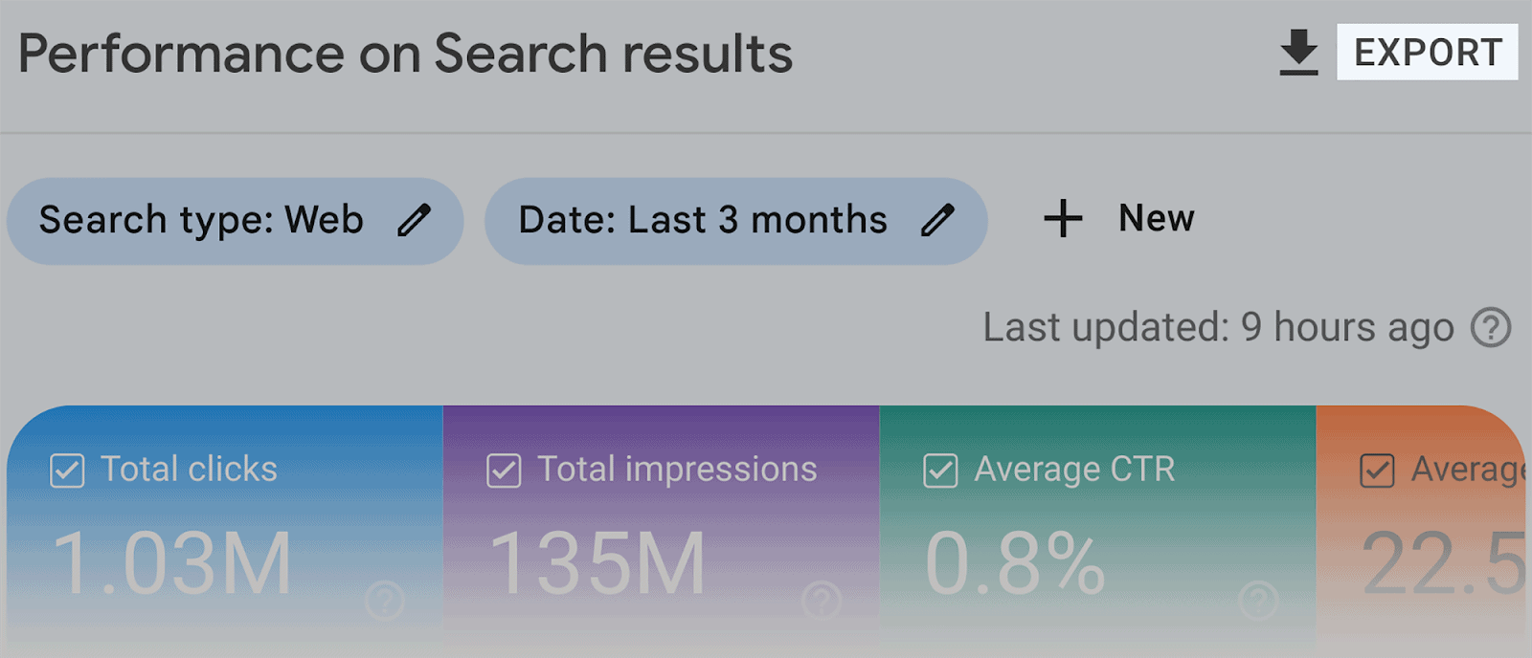Click the pencil icon on Search type filter
1532x658 pixels.
tap(416, 220)
